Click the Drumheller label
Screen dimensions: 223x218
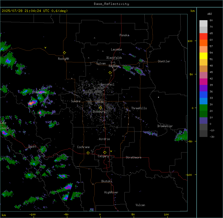coord(165,126)
